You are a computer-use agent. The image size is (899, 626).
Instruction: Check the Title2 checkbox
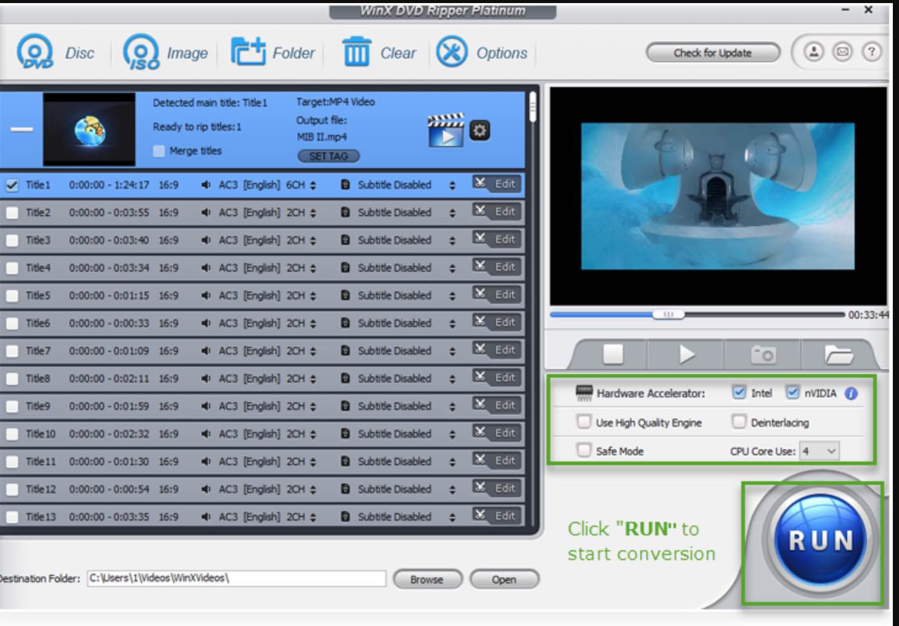(x=12, y=213)
